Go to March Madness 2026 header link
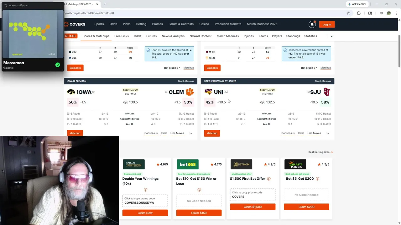The width and height of the screenshot is (401, 225). coord(262,24)
